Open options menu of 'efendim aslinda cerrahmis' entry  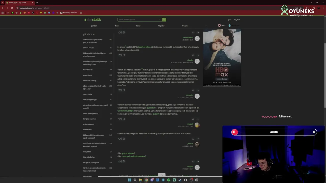[x=198, y=119]
